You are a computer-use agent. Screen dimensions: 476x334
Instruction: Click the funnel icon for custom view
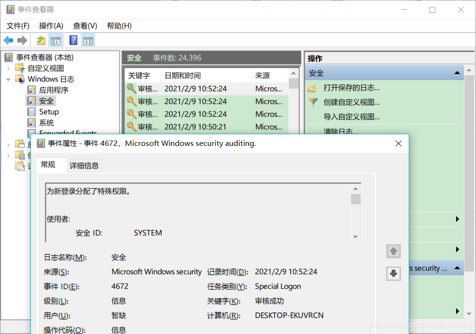click(313, 102)
